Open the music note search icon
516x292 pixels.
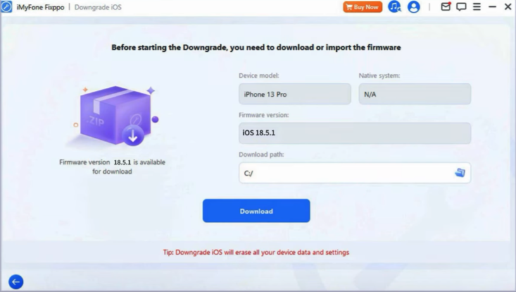pyautogui.click(x=394, y=6)
